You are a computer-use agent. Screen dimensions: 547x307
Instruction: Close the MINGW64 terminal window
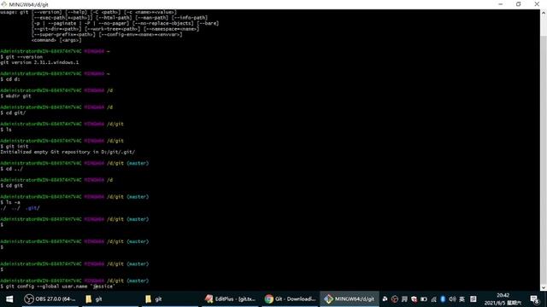coord(537,4)
